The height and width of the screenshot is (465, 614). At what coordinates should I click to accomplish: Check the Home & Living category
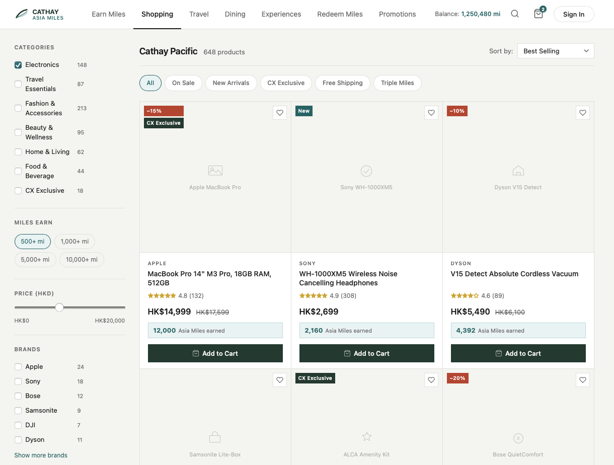point(18,152)
